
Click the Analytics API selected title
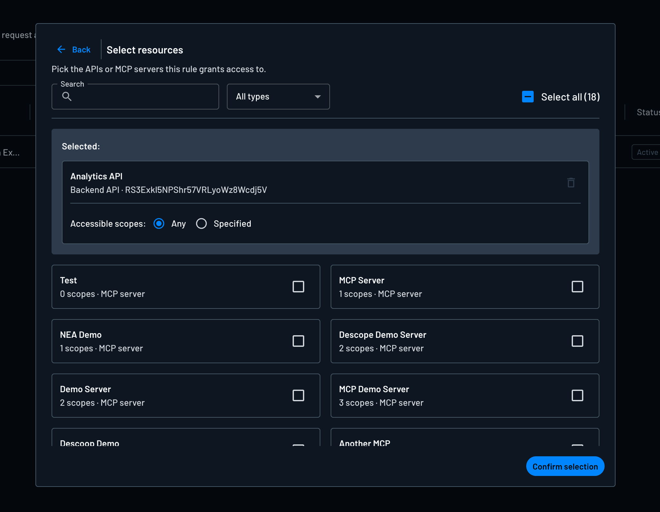click(x=96, y=176)
